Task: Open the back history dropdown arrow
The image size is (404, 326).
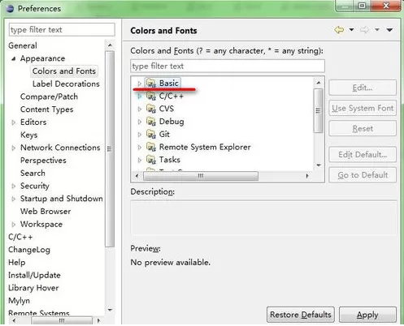Action: coord(351,29)
